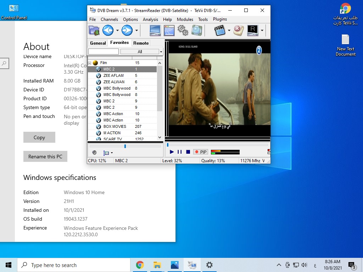363x272 pixels.
Task: Click the clapperboard recording toolbar icon
Action: pyautogui.click(x=220, y=30)
